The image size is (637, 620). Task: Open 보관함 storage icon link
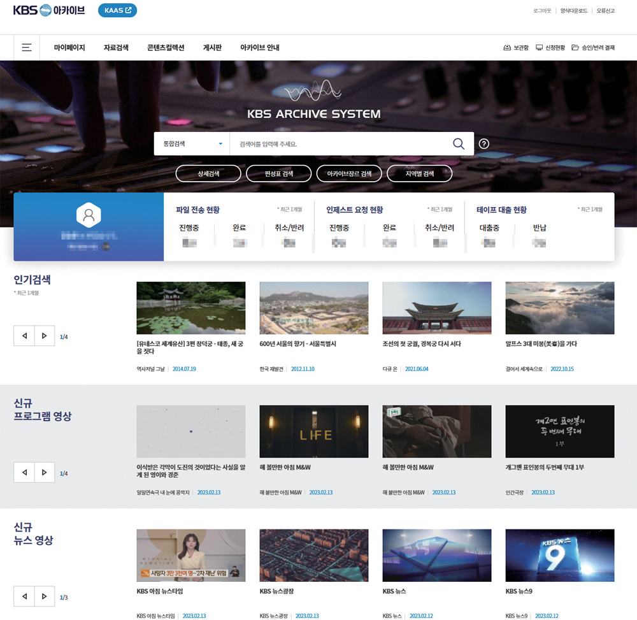(x=516, y=48)
